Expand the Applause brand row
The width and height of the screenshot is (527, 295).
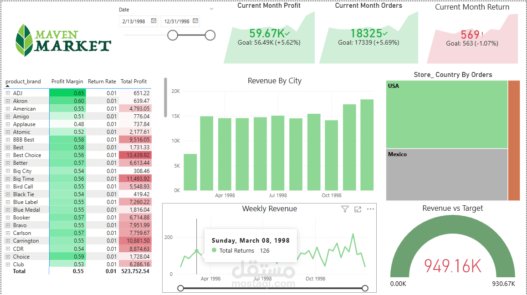8,124
